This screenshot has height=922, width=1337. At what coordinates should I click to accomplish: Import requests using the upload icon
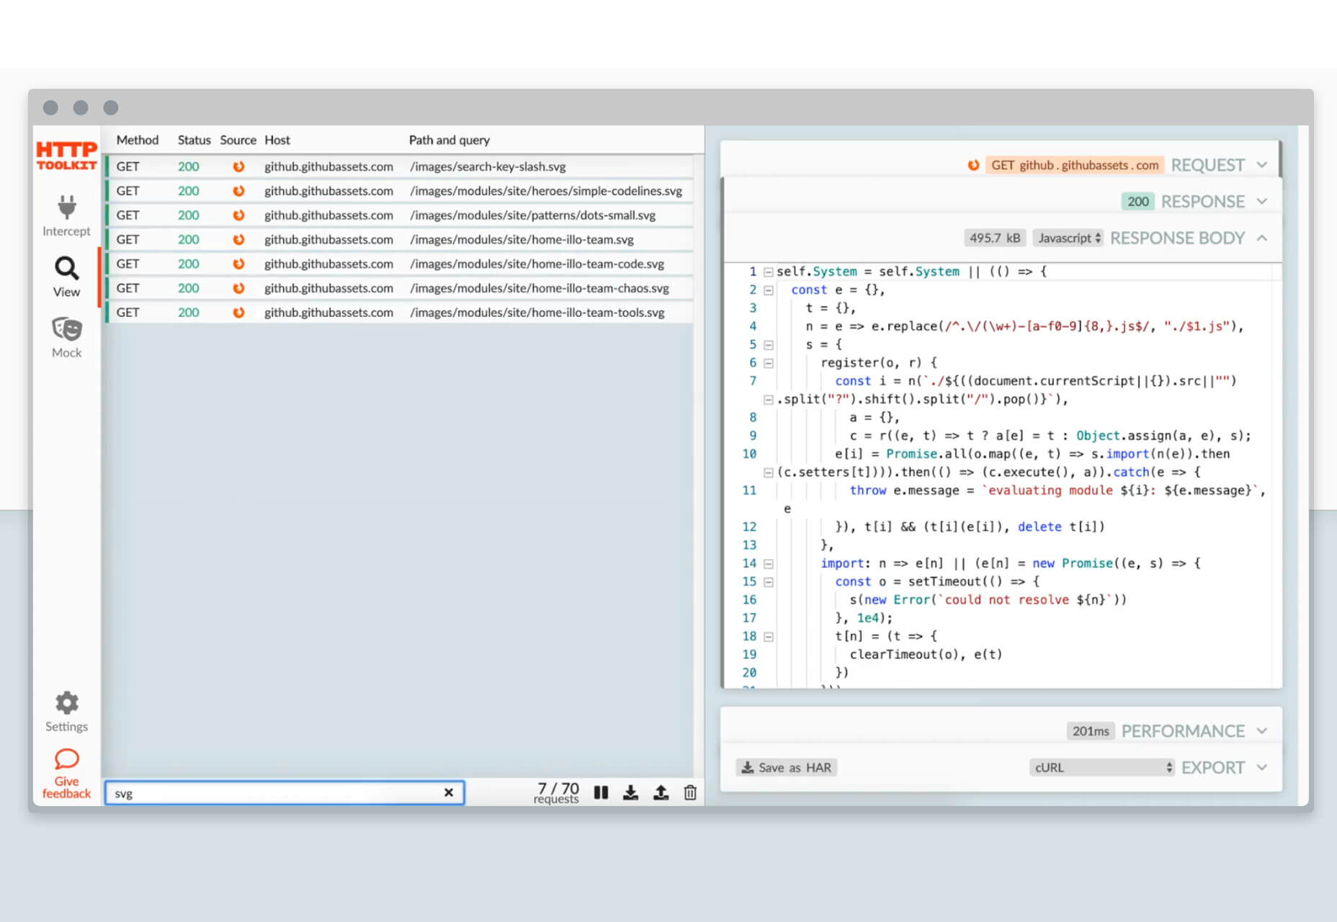661,792
